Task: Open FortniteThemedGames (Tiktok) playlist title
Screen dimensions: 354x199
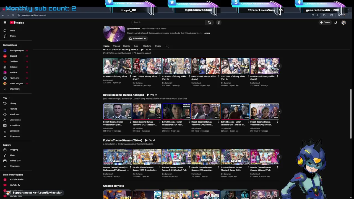Action: click(x=123, y=140)
